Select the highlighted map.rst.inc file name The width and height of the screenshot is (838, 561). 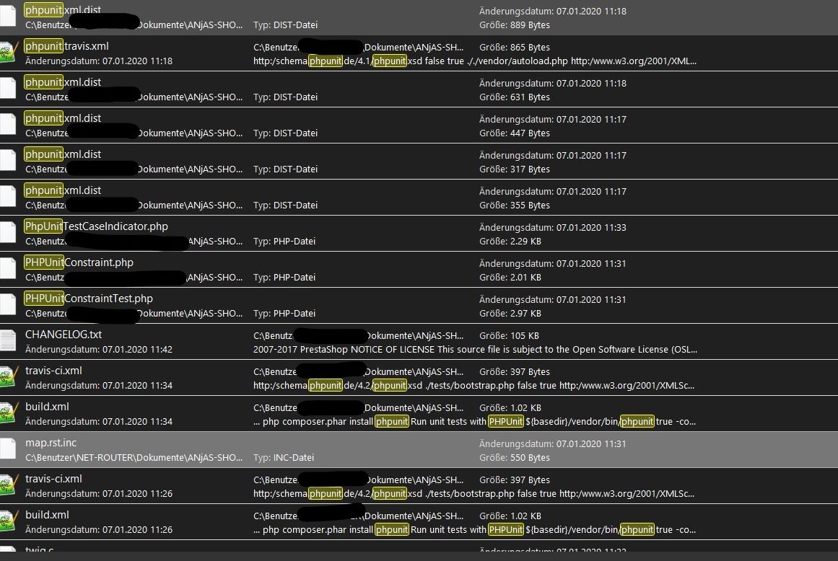point(51,443)
